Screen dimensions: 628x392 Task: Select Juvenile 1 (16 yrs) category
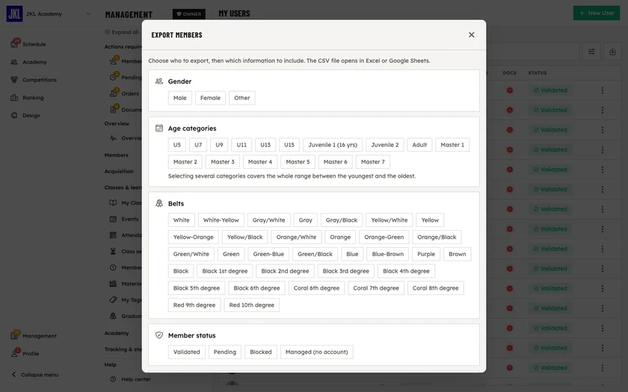pos(333,145)
